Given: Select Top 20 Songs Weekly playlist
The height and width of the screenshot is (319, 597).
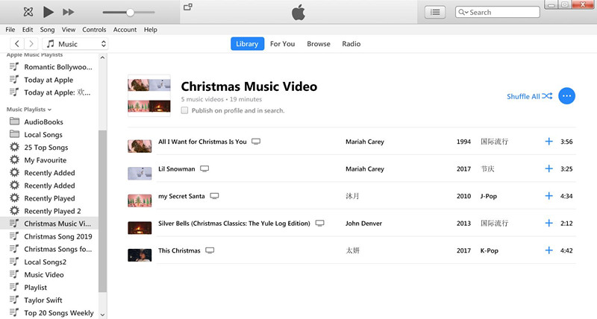Looking at the screenshot, I should [x=51, y=313].
